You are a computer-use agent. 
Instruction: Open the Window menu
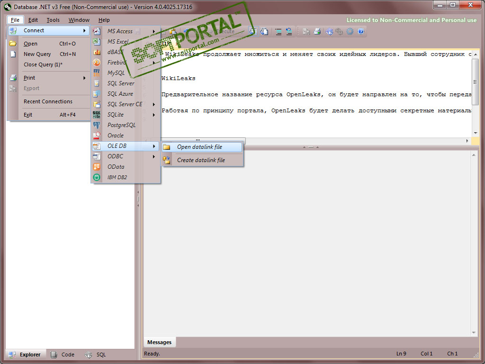pos(79,20)
